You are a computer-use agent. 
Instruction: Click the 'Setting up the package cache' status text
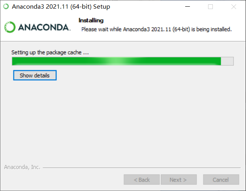tap(50, 52)
